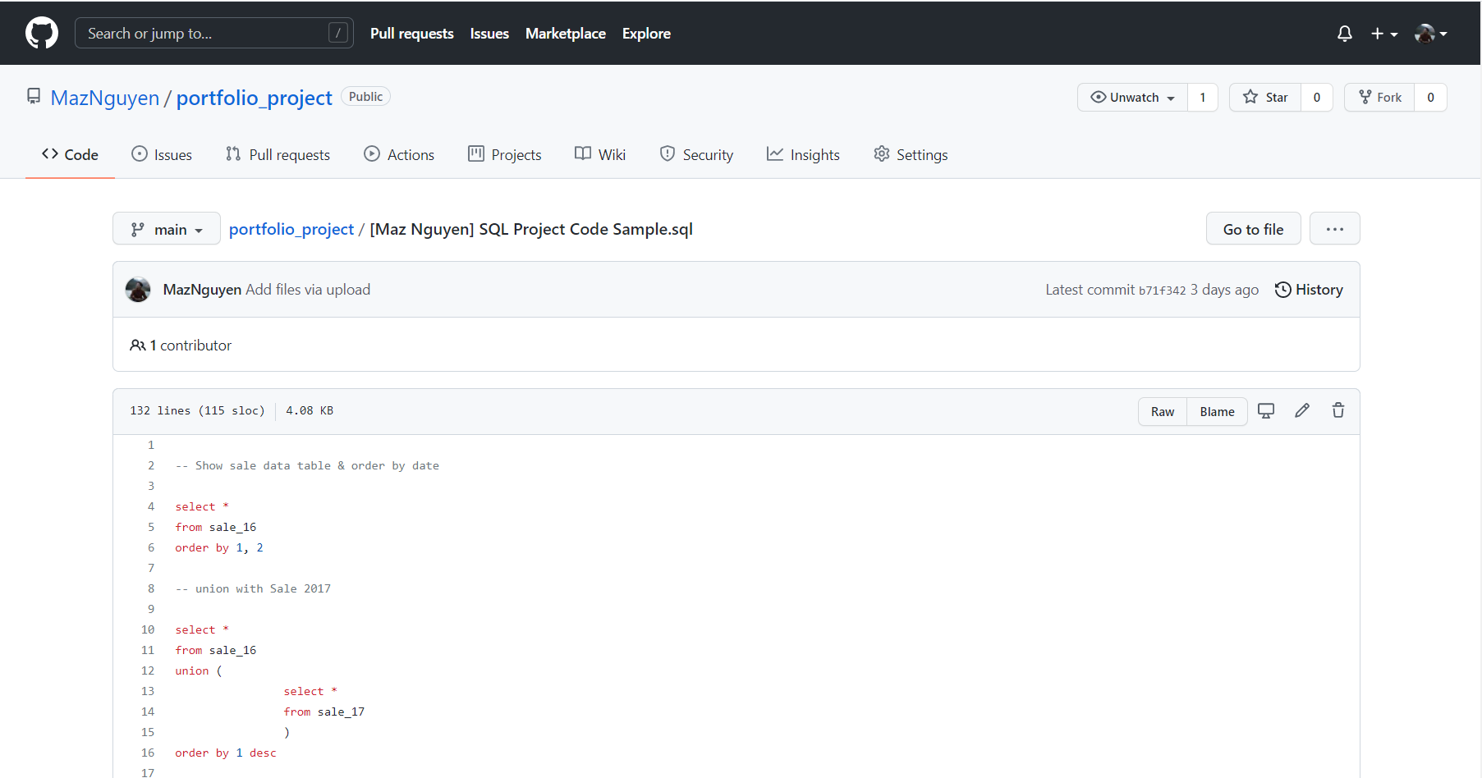This screenshot has width=1482, height=778.
Task: Switch to the repository Pull requests tab
Action: coord(278,154)
